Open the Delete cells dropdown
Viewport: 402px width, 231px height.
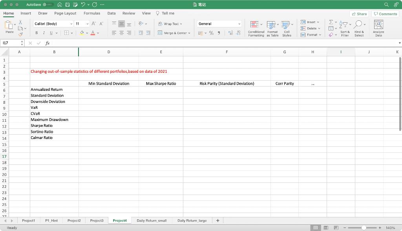pyautogui.click(x=319, y=29)
